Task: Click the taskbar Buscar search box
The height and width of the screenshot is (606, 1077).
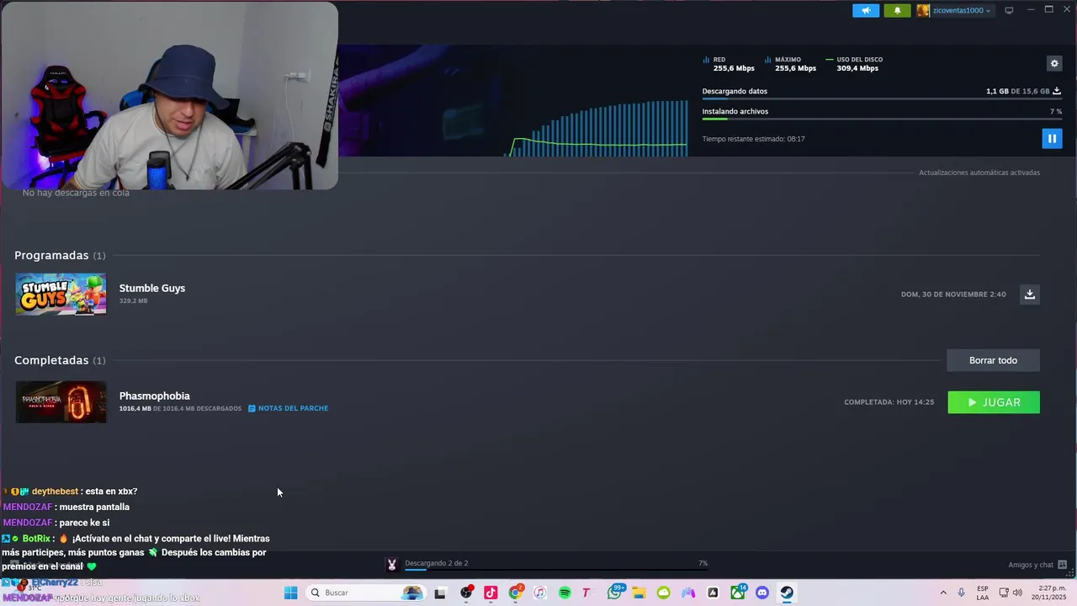Action: [x=366, y=593]
